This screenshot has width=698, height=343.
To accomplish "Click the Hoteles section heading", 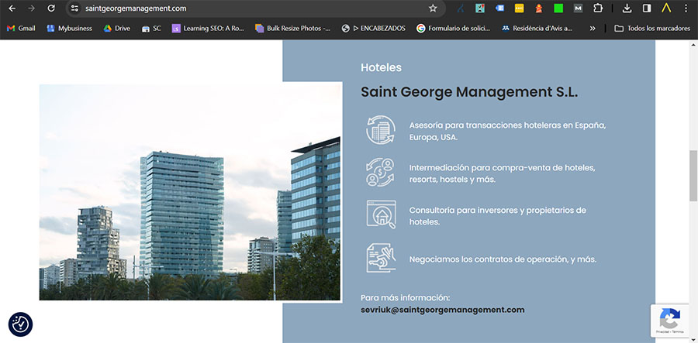I will (x=381, y=67).
